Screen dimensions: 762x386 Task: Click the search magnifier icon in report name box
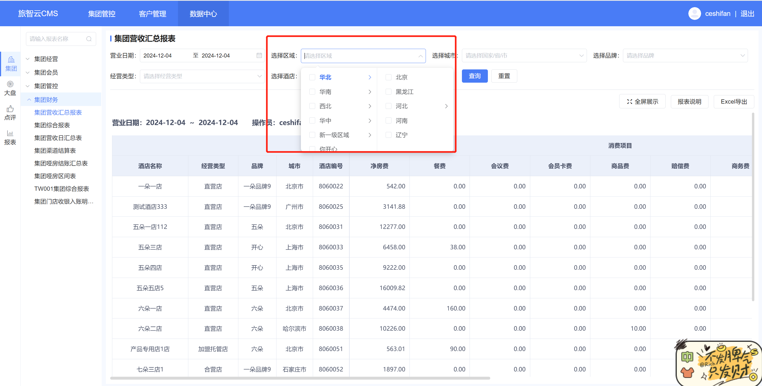point(89,39)
